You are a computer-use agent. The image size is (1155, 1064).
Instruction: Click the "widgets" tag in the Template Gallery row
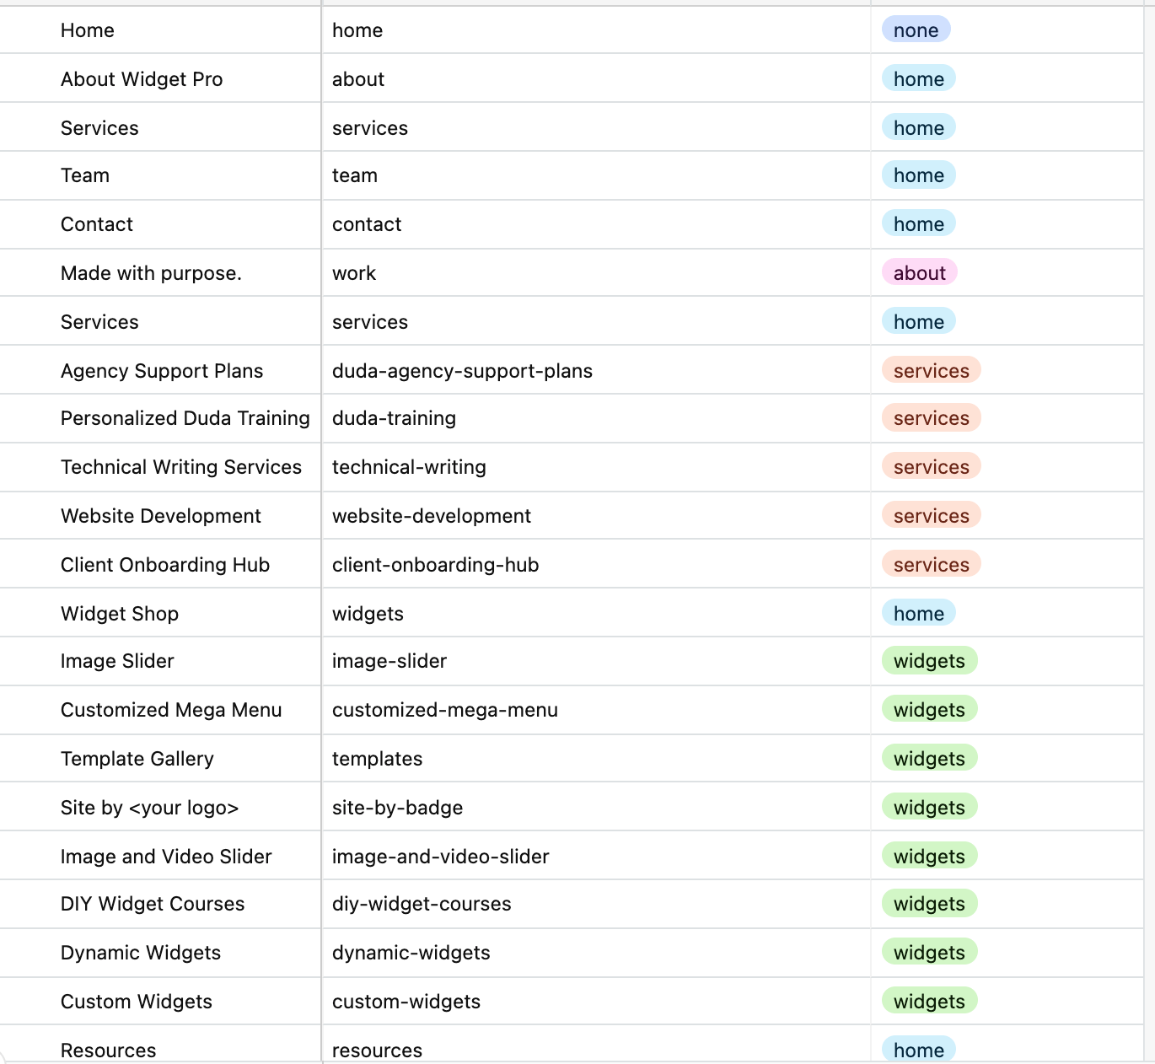click(x=929, y=759)
